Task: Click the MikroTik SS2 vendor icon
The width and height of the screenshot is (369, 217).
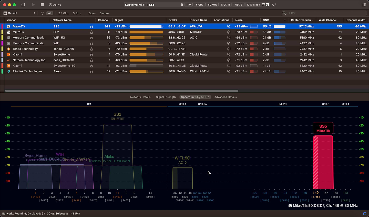Action: [8, 32]
